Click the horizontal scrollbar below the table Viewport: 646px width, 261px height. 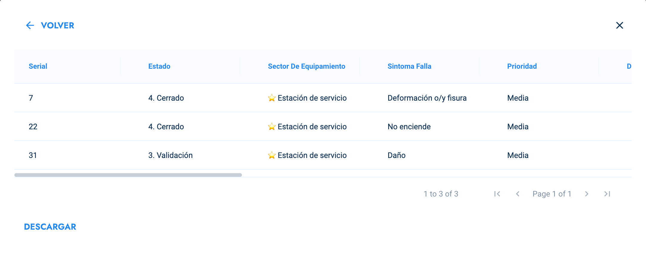pyautogui.click(x=129, y=175)
